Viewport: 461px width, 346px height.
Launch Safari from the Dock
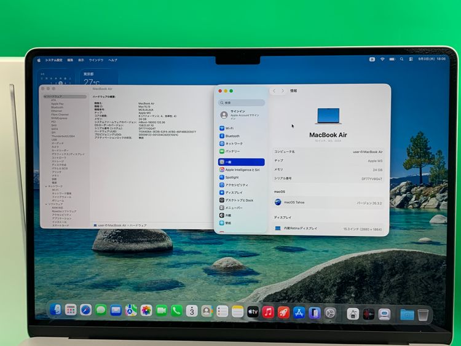click(86, 310)
